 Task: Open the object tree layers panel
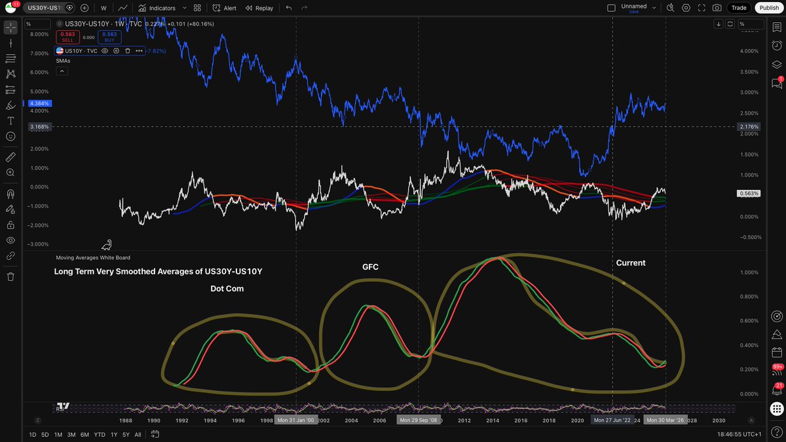[776, 64]
